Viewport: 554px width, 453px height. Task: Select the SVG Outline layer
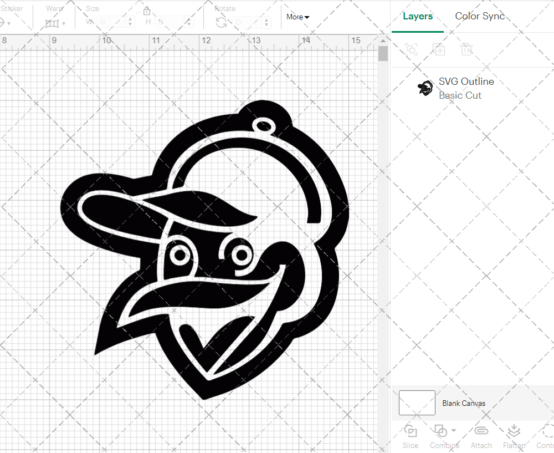(x=465, y=88)
